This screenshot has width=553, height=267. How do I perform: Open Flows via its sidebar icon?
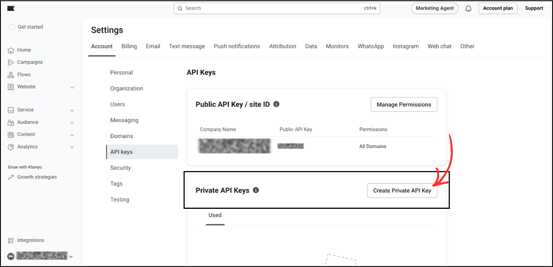pyautogui.click(x=11, y=74)
